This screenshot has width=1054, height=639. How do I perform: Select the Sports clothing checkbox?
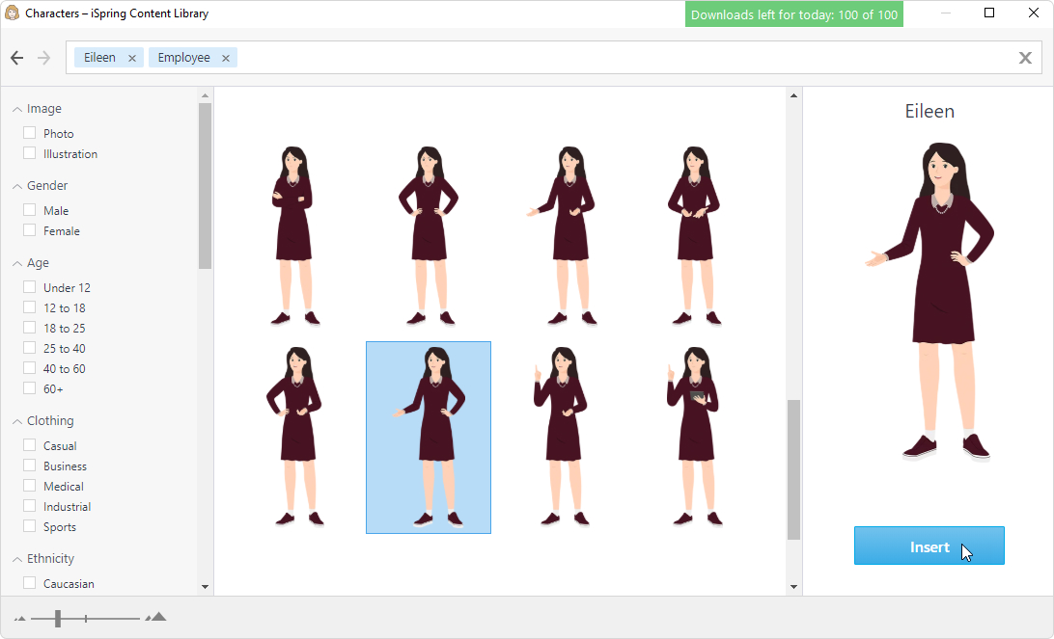[30, 526]
